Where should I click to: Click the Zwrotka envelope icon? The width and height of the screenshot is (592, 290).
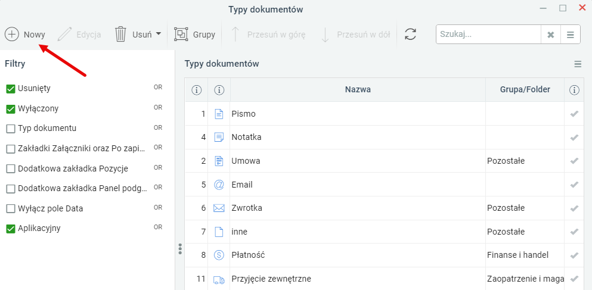219,208
